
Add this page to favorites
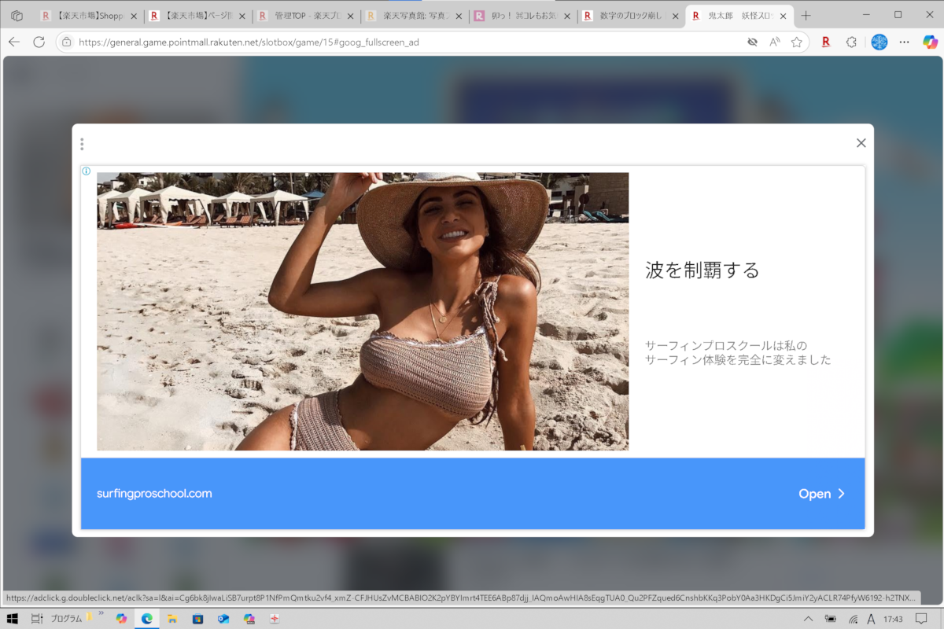(796, 42)
